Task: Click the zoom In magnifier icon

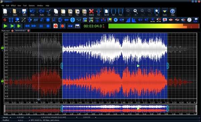Action: pyautogui.click(x=135, y=11)
